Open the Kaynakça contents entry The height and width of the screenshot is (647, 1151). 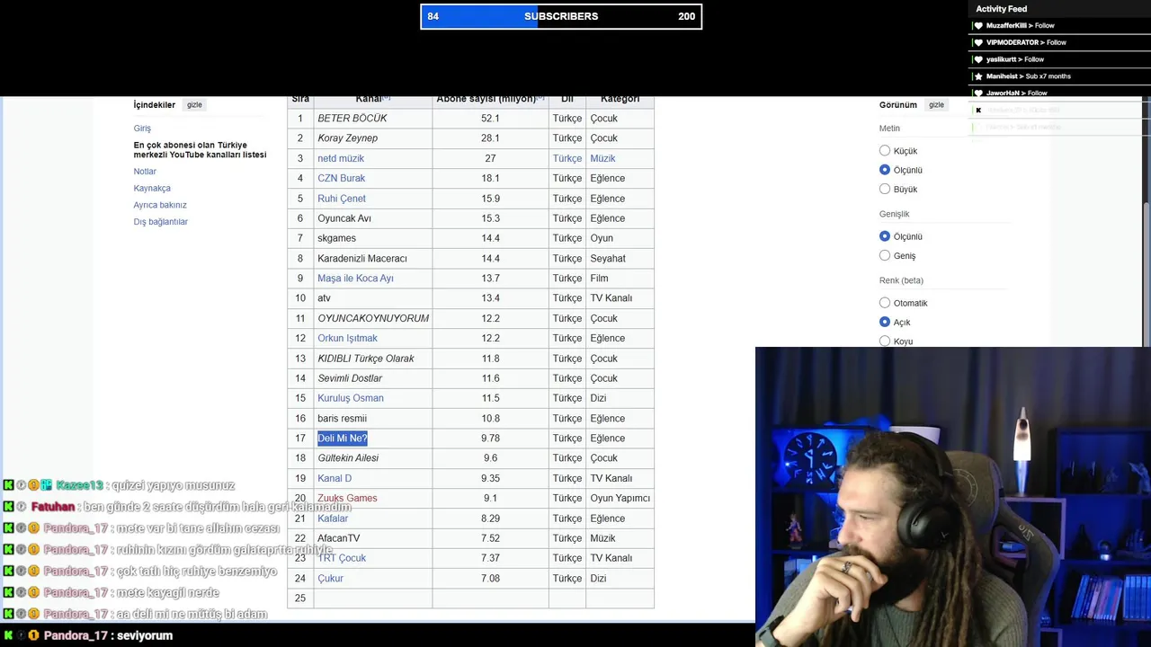[152, 189]
